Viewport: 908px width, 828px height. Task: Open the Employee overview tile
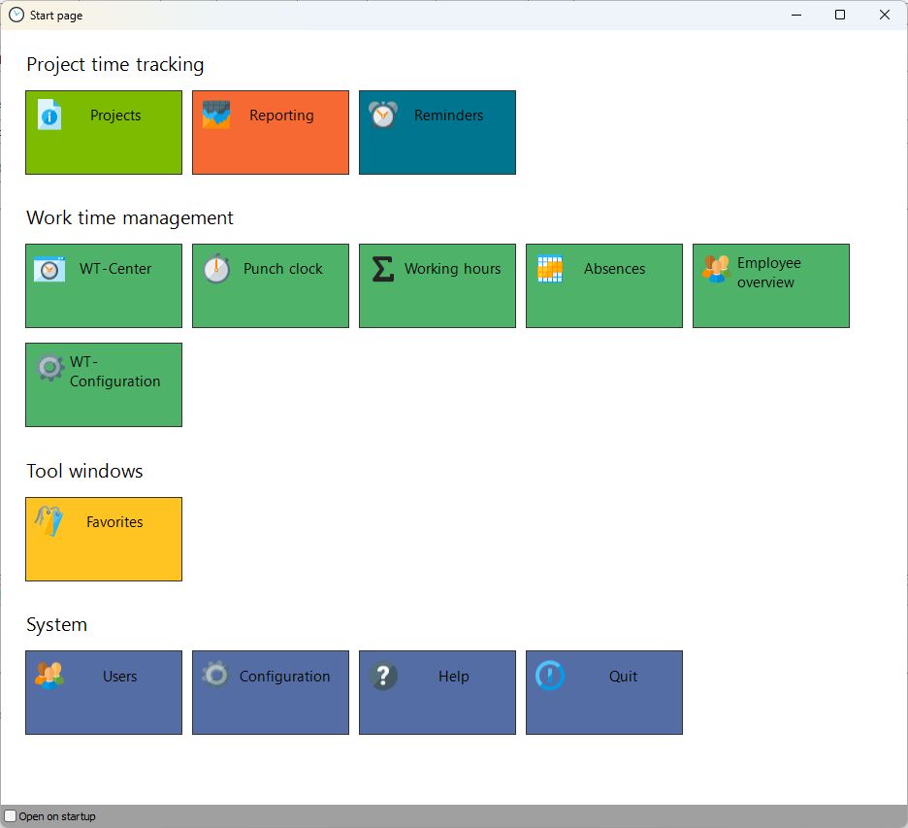[771, 285]
